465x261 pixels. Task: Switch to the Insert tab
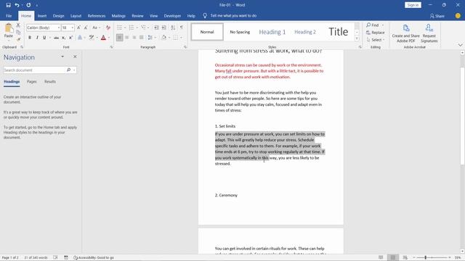pyautogui.click(x=42, y=16)
